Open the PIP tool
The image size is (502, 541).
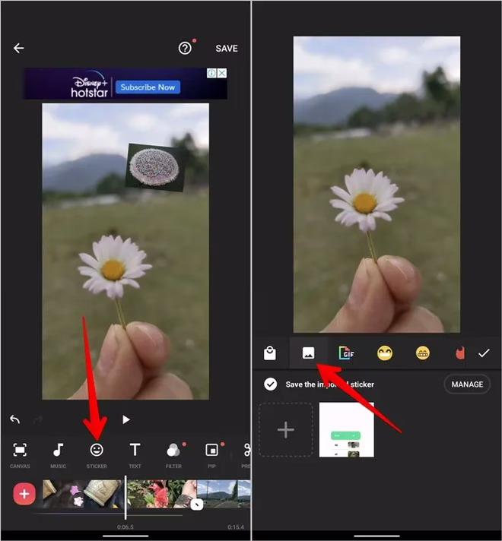click(x=211, y=455)
